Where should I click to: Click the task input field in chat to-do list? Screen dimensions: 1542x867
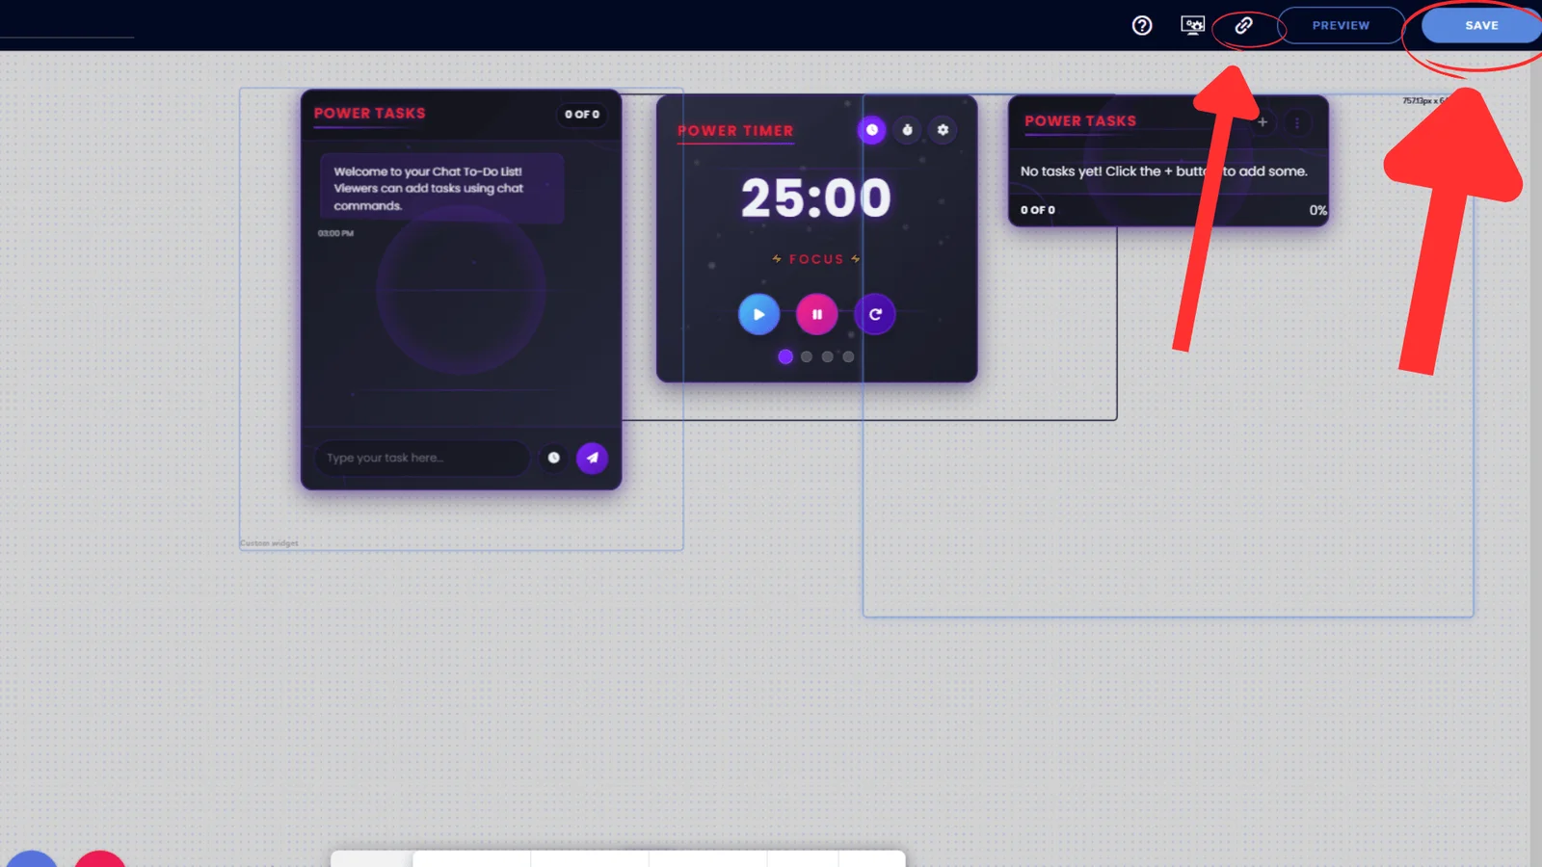pos(421,458)
